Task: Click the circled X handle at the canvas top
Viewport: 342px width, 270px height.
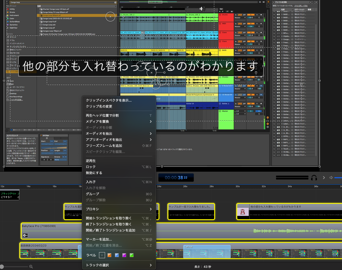Action: [110, 16]
